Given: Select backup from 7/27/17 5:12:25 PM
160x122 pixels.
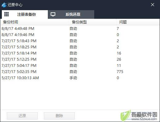Looking at the screenshot, I should 80,59.
